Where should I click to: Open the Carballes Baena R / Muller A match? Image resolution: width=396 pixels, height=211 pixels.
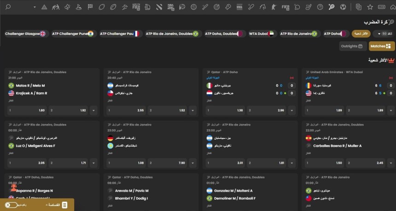click(x=338, y=146)
